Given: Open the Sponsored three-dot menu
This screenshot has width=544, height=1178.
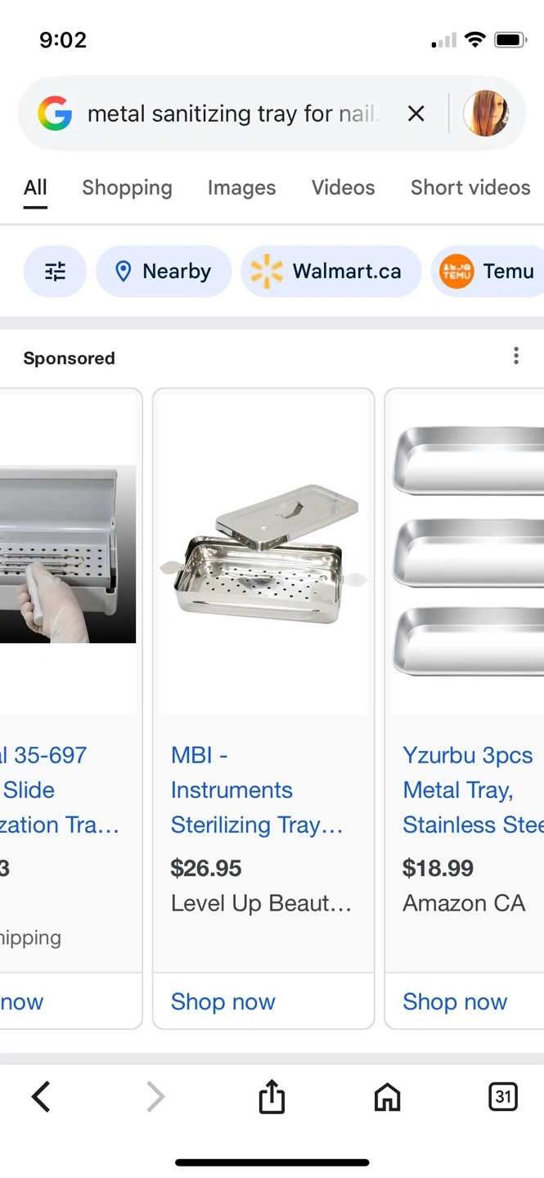Looking at the screenshot, I should (x=515, y=356).
